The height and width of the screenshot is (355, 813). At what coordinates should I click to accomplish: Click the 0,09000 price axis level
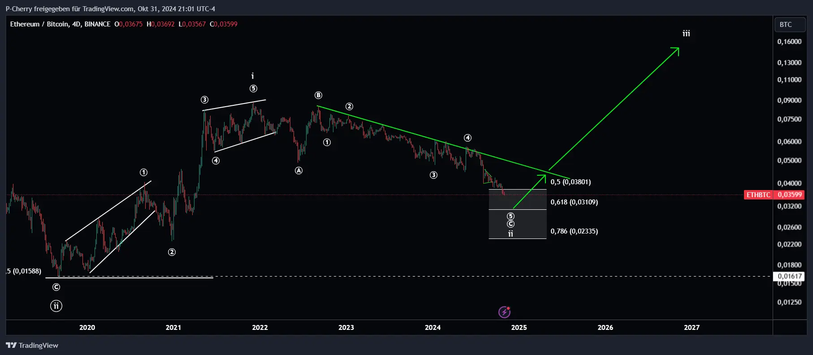click(789, 100)
